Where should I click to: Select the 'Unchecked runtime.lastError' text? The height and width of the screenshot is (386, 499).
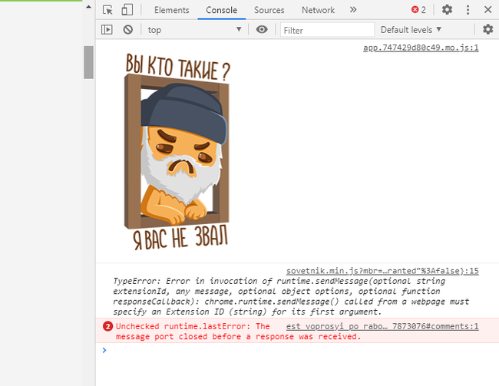tap(184, 326)
